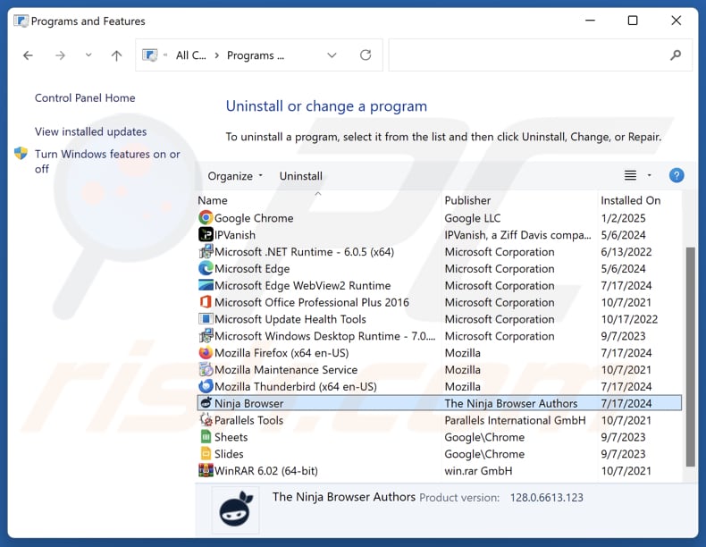This screenshot has height=547, width=706.
Task: Go back with the left arrow
Action: tap(28, 55)
